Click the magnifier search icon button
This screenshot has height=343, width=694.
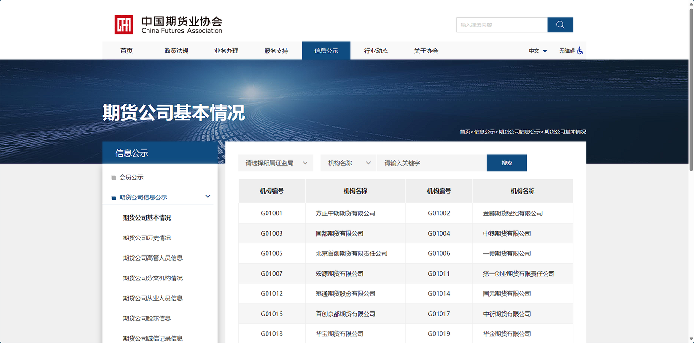(560, 25)
